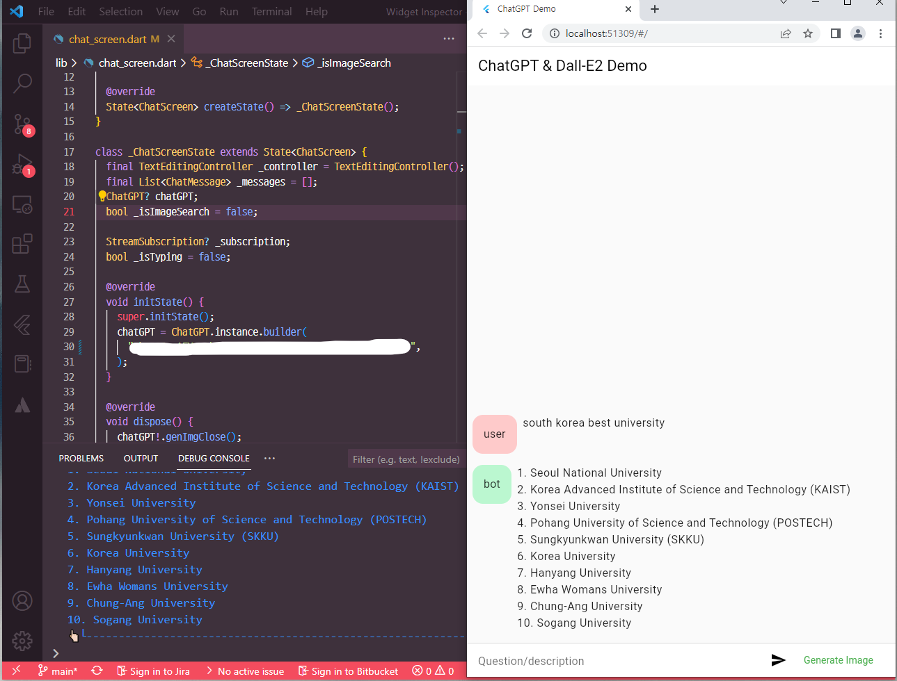Viewport: 897px width, 681px height.
Task: Click Sign in to Bitbucket in status bar
Action: [348, 671]
